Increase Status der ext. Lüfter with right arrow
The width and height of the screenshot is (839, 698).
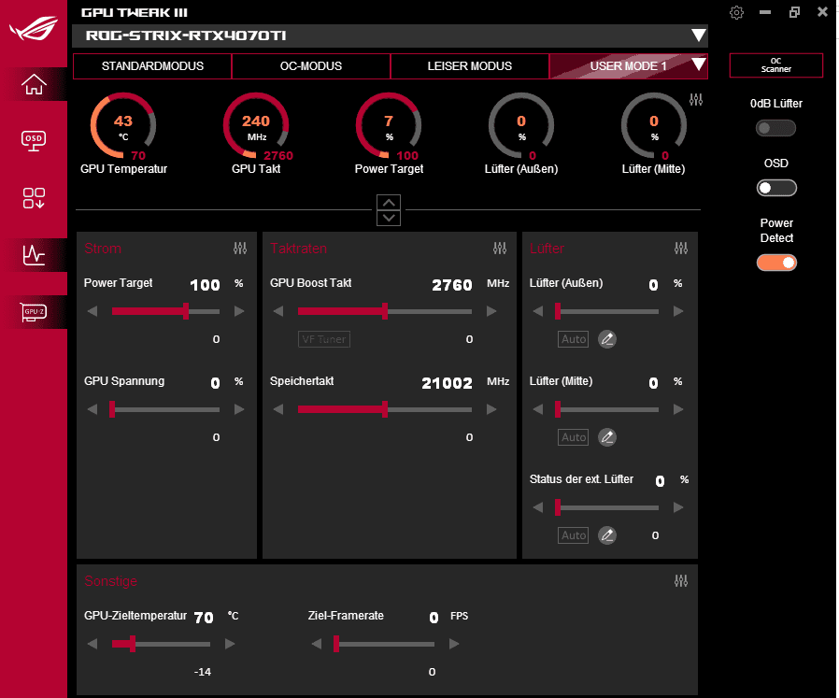678,507
